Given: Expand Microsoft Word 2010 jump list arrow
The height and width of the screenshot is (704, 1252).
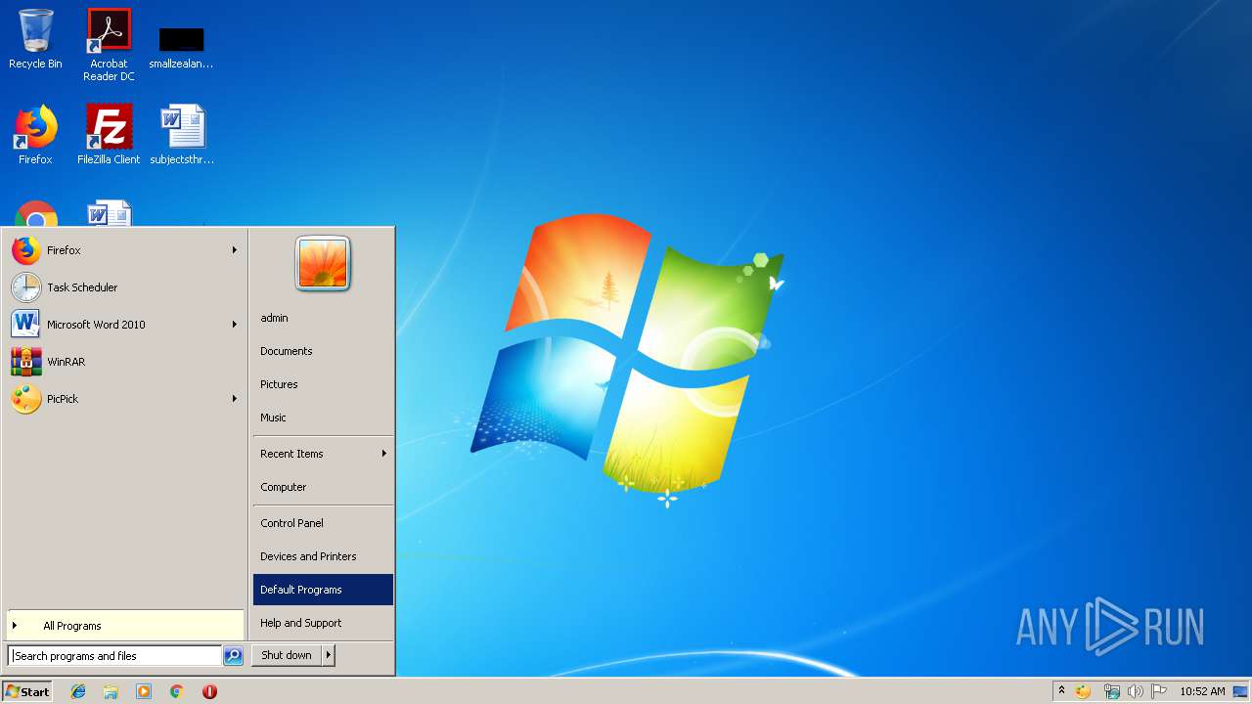Looking at the screenshot, I should click(x=235, y=325).
